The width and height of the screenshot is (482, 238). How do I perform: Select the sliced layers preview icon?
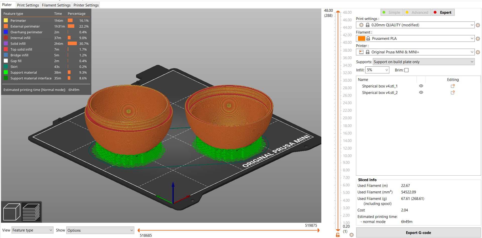[31, 212]
